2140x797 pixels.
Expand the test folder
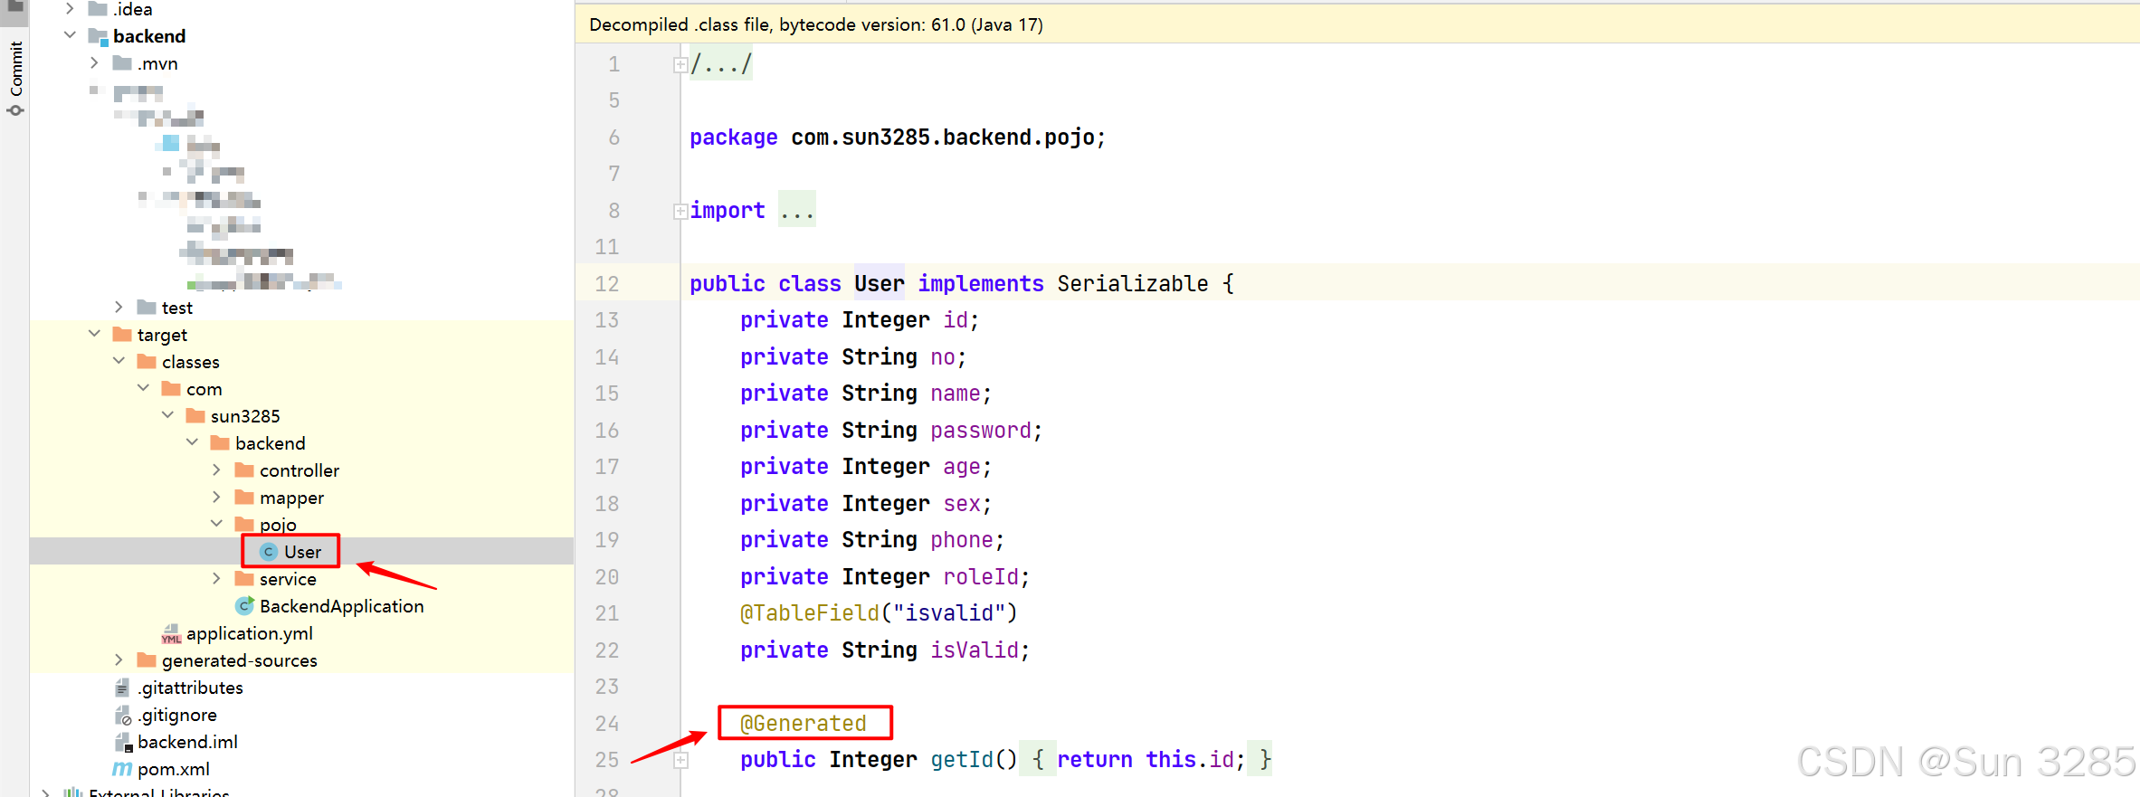[119, 307]
